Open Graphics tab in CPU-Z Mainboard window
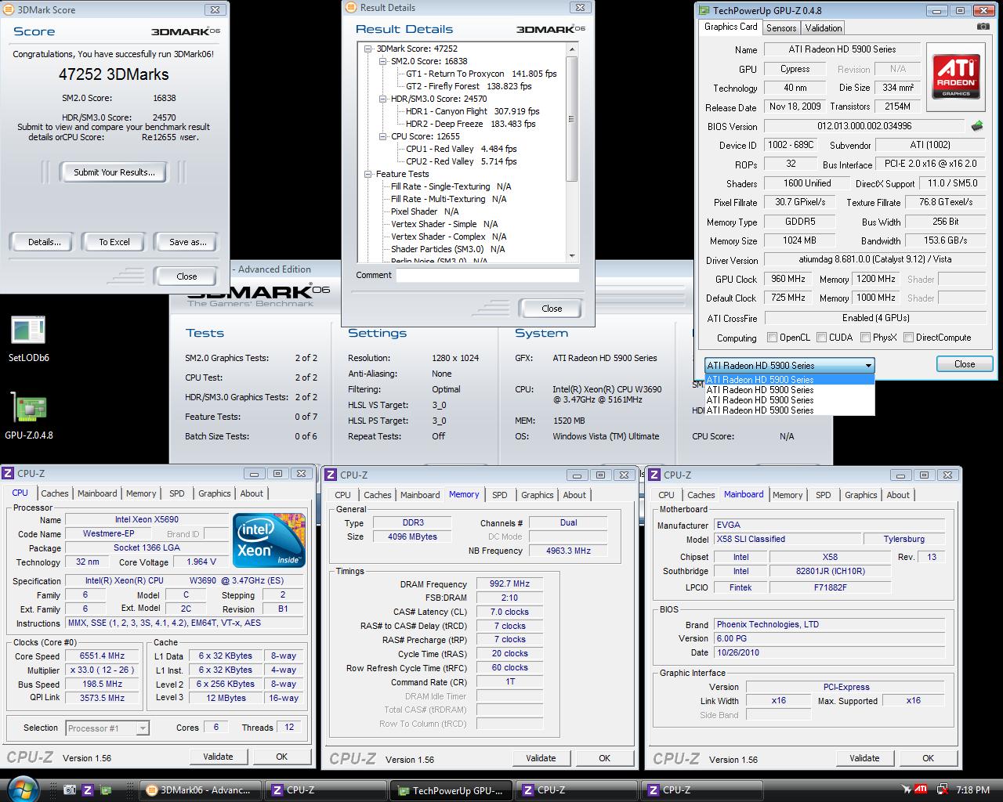1003x802 pixels. (x=861, y=495)
